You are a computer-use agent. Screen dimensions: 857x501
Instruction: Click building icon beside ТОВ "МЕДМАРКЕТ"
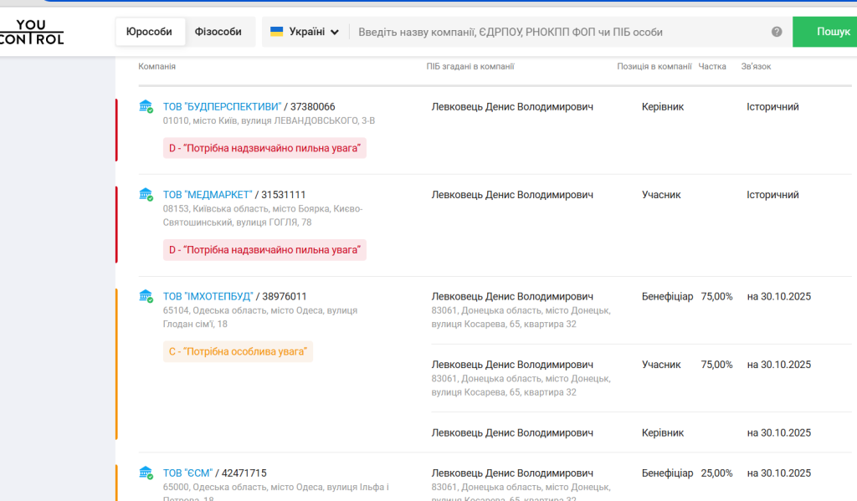tap(146, 194)
